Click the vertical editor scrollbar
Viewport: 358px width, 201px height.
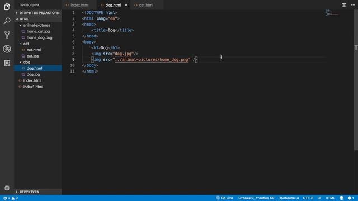(x=356, y=80)
